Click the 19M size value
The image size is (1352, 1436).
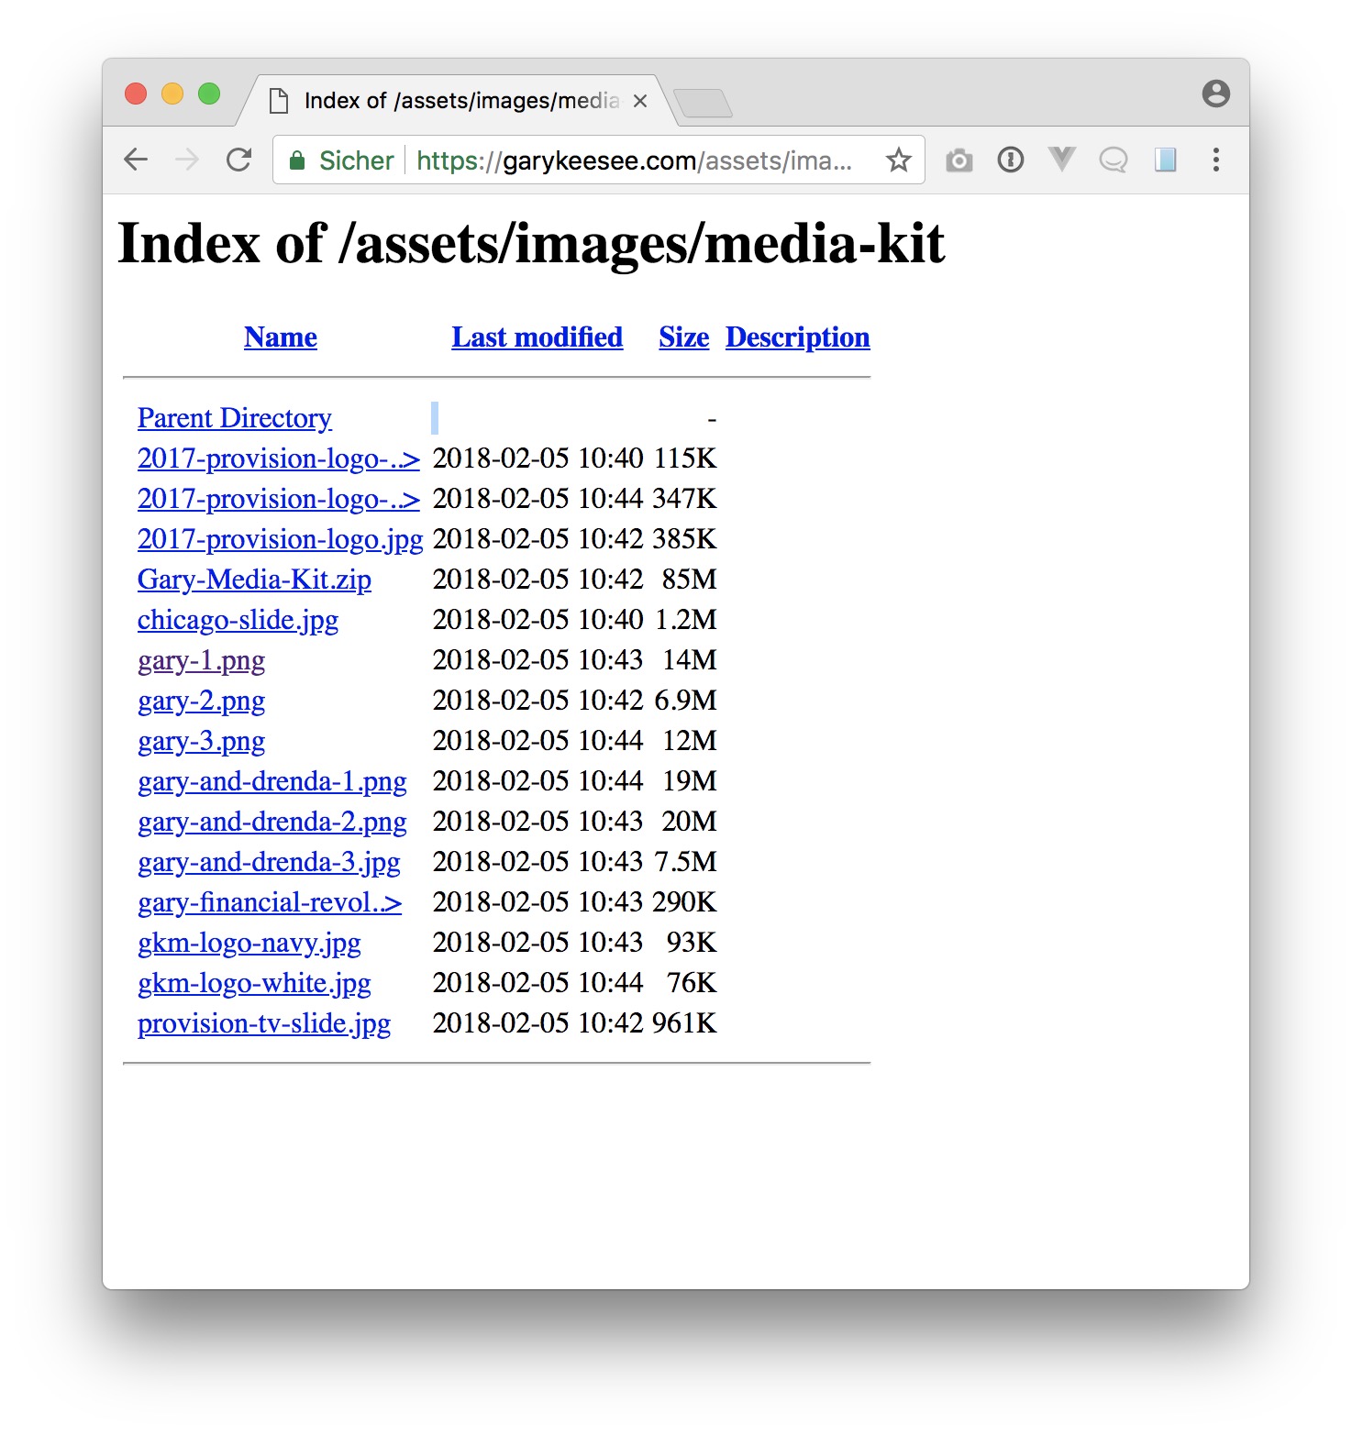tap(690, 781)
